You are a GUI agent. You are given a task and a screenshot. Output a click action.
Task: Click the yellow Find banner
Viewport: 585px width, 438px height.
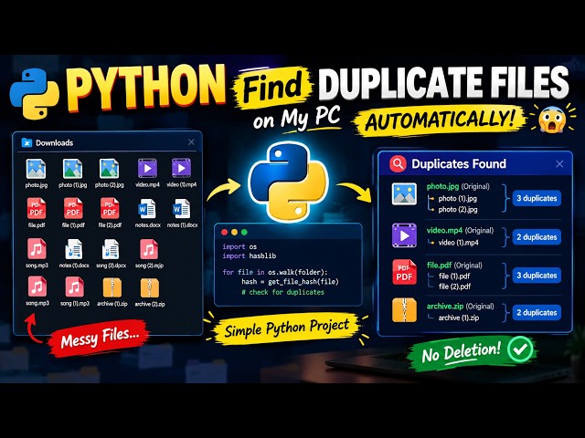tap(272, 88)
